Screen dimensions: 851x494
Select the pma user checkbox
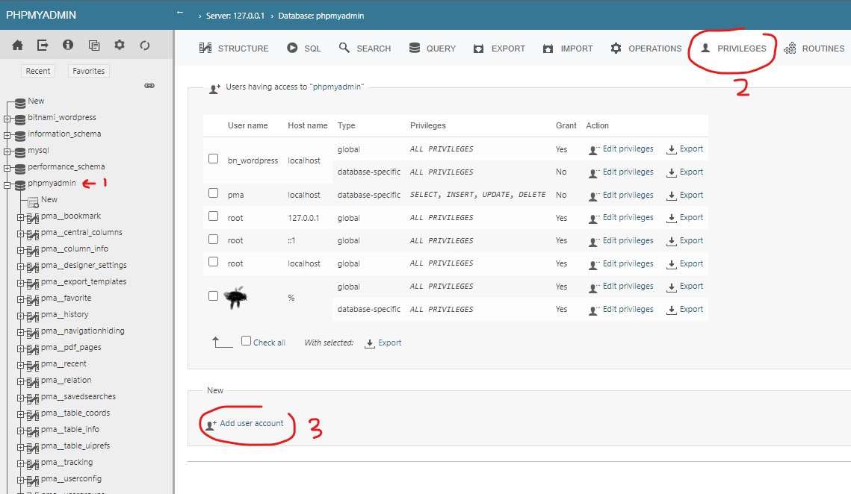pos(213,193)
